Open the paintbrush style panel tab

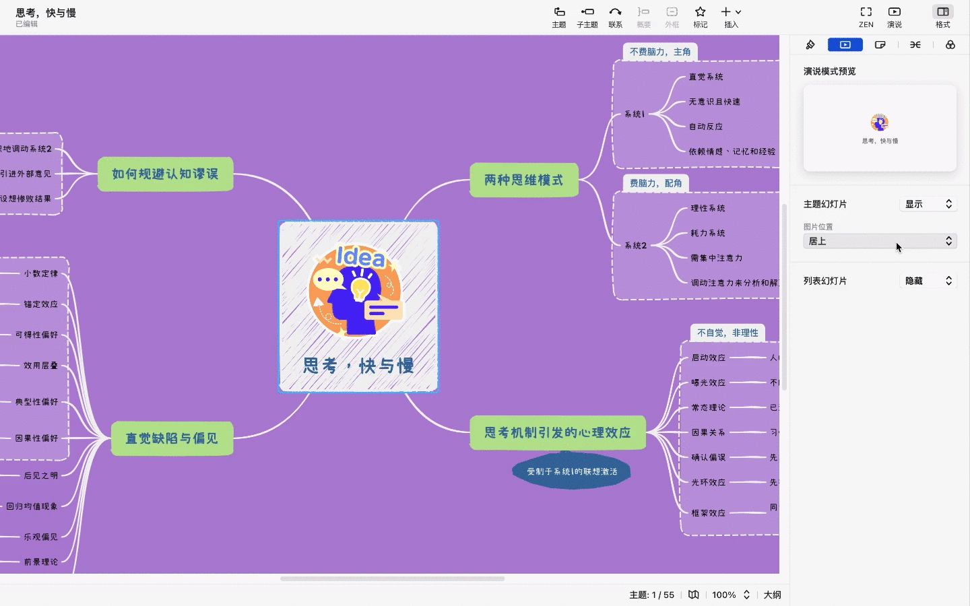(x=810, y=44)
